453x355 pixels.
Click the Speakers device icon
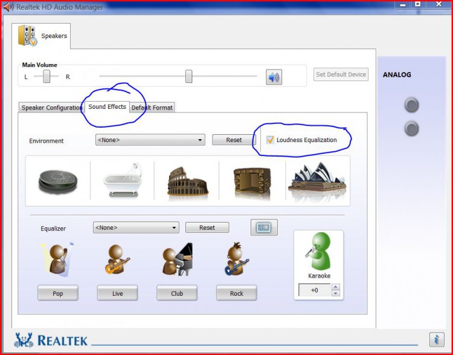tap(27, 36)
